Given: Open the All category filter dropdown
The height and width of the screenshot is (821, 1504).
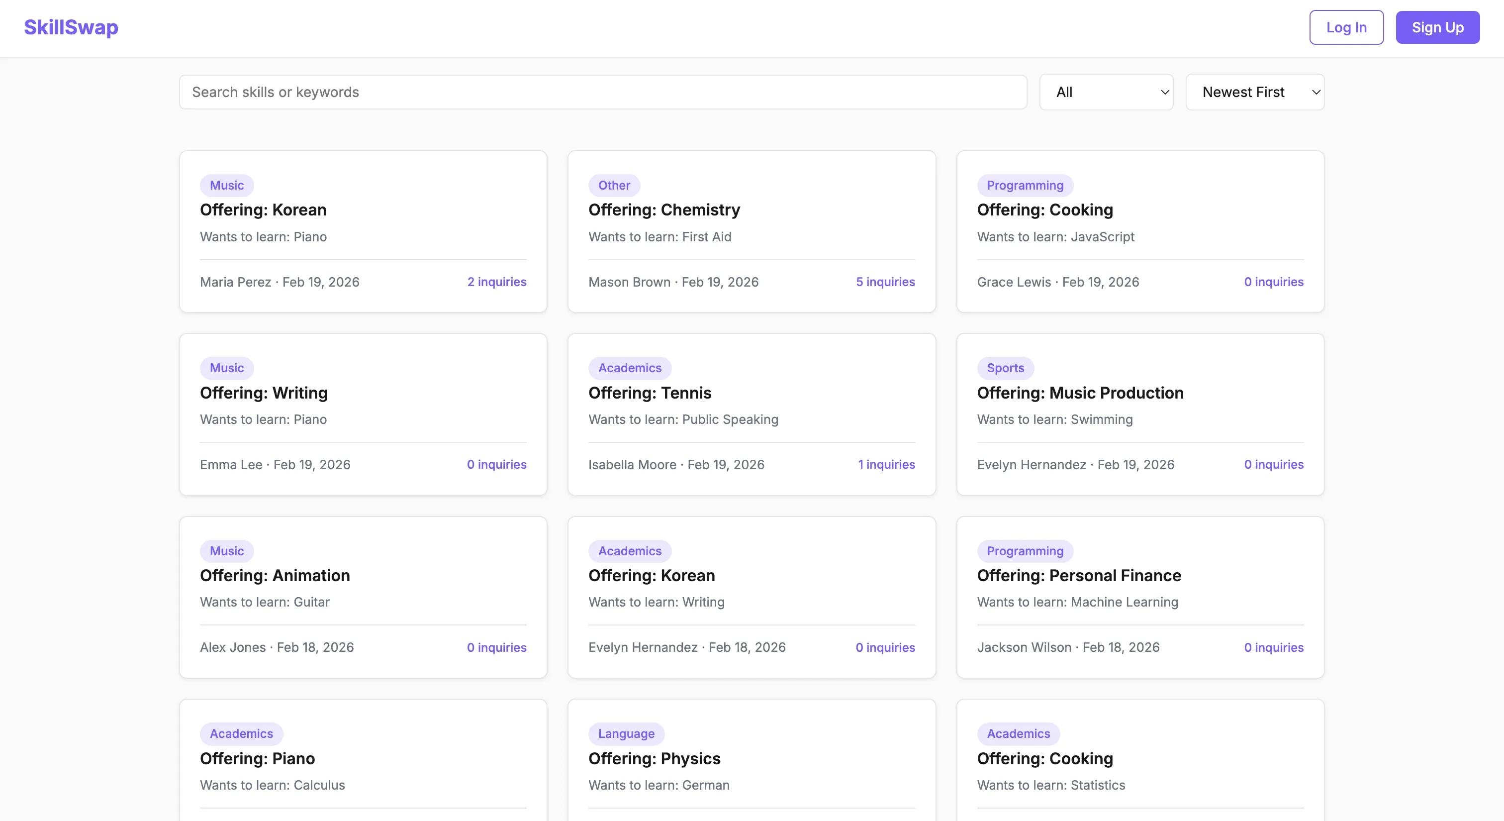Looking at the screenshot, I should coord(1106,92).
